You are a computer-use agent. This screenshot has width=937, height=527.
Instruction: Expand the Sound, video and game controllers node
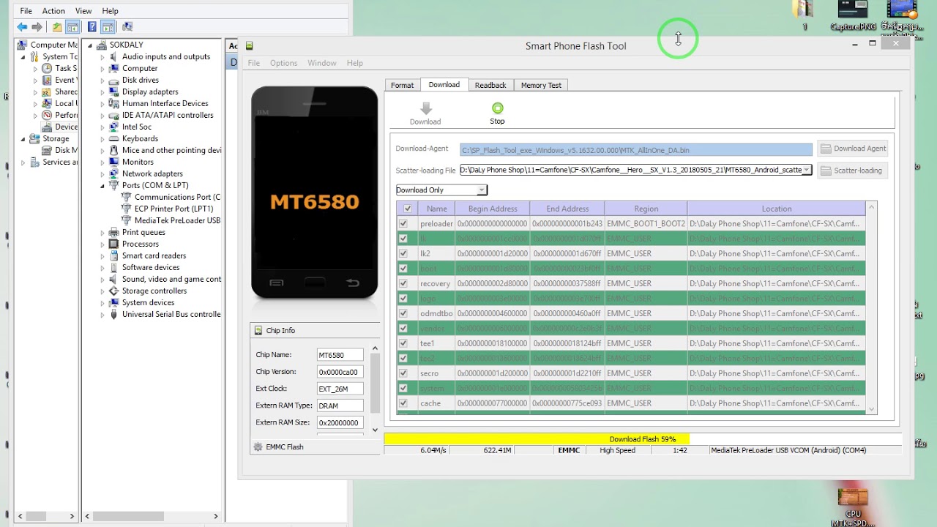(x=102, y=279)
